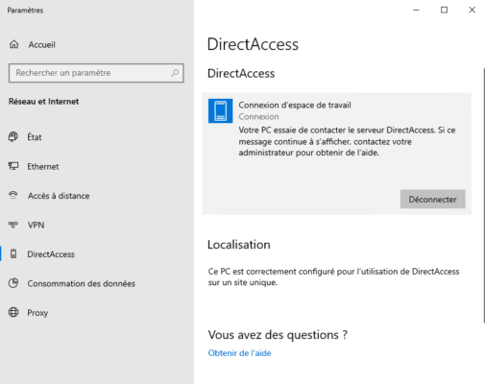Select the Ethernet monitor icon
This screenshot has height=384, width=485.
coord(13,166)
